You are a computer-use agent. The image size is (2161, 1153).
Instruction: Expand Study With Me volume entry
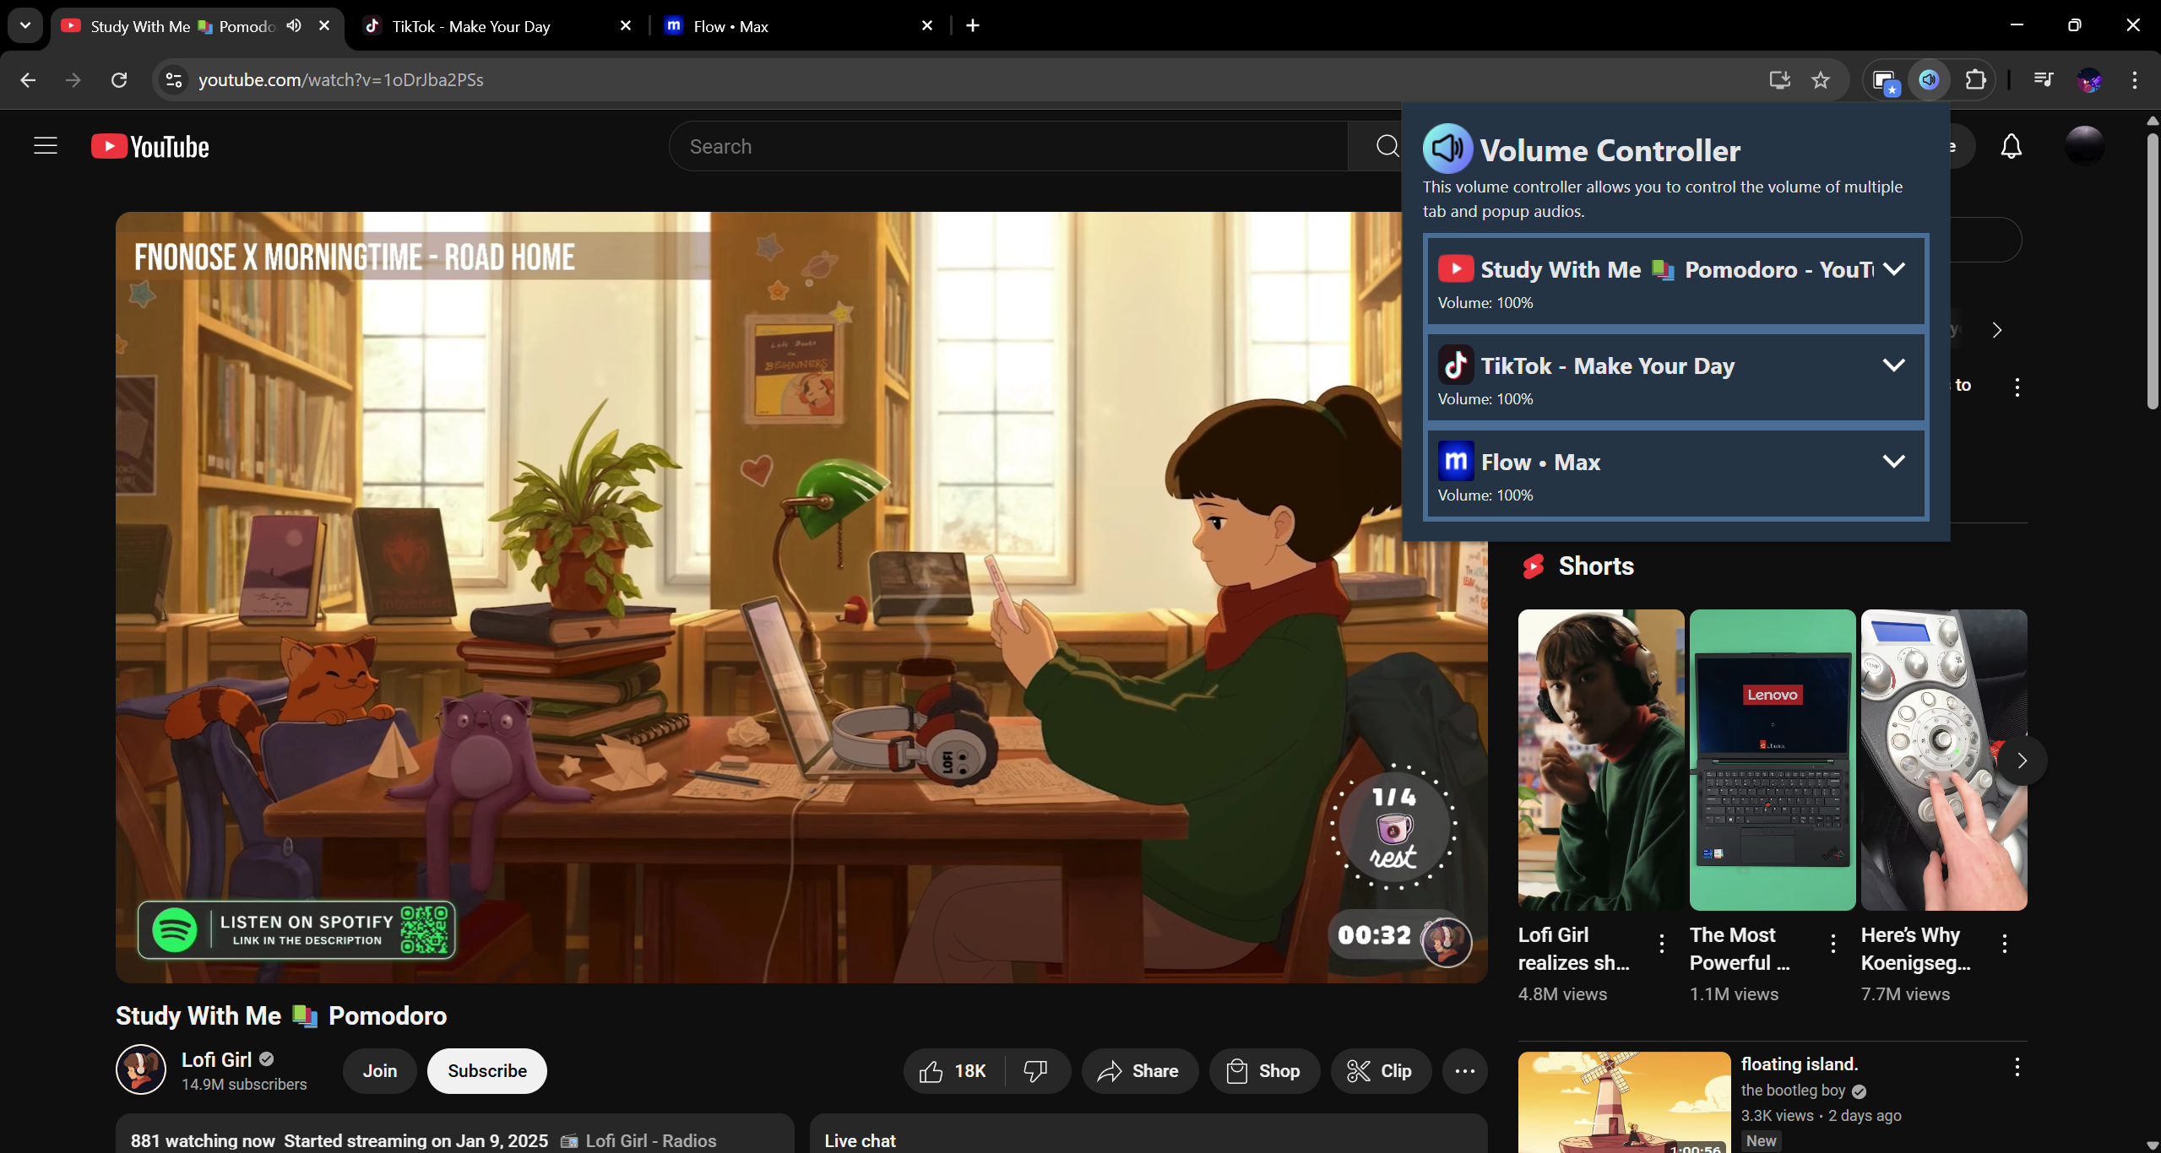click(1894, 269)
